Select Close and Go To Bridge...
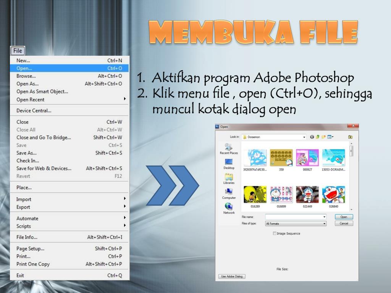Viewport: 391px width, 293px height. pos(69,137)
